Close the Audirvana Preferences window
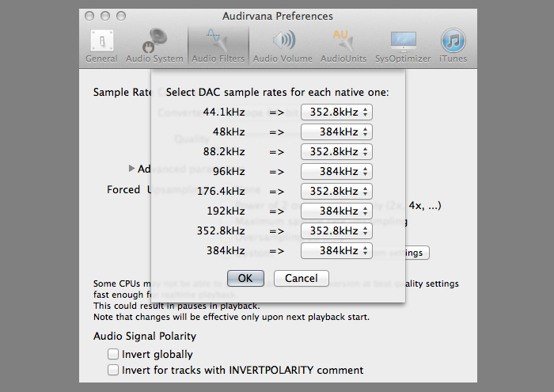Image resolution: width=554 pixels, height=392 pixels. (x=89, y=16)
